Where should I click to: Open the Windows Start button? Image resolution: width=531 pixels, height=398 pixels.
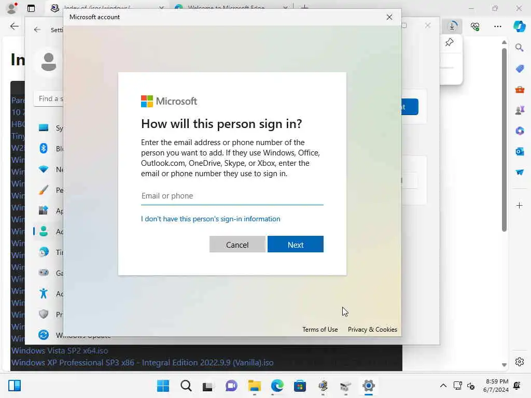[163, 386]
